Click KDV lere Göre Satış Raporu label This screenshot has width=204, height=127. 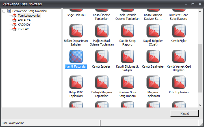tap(179, 17)
